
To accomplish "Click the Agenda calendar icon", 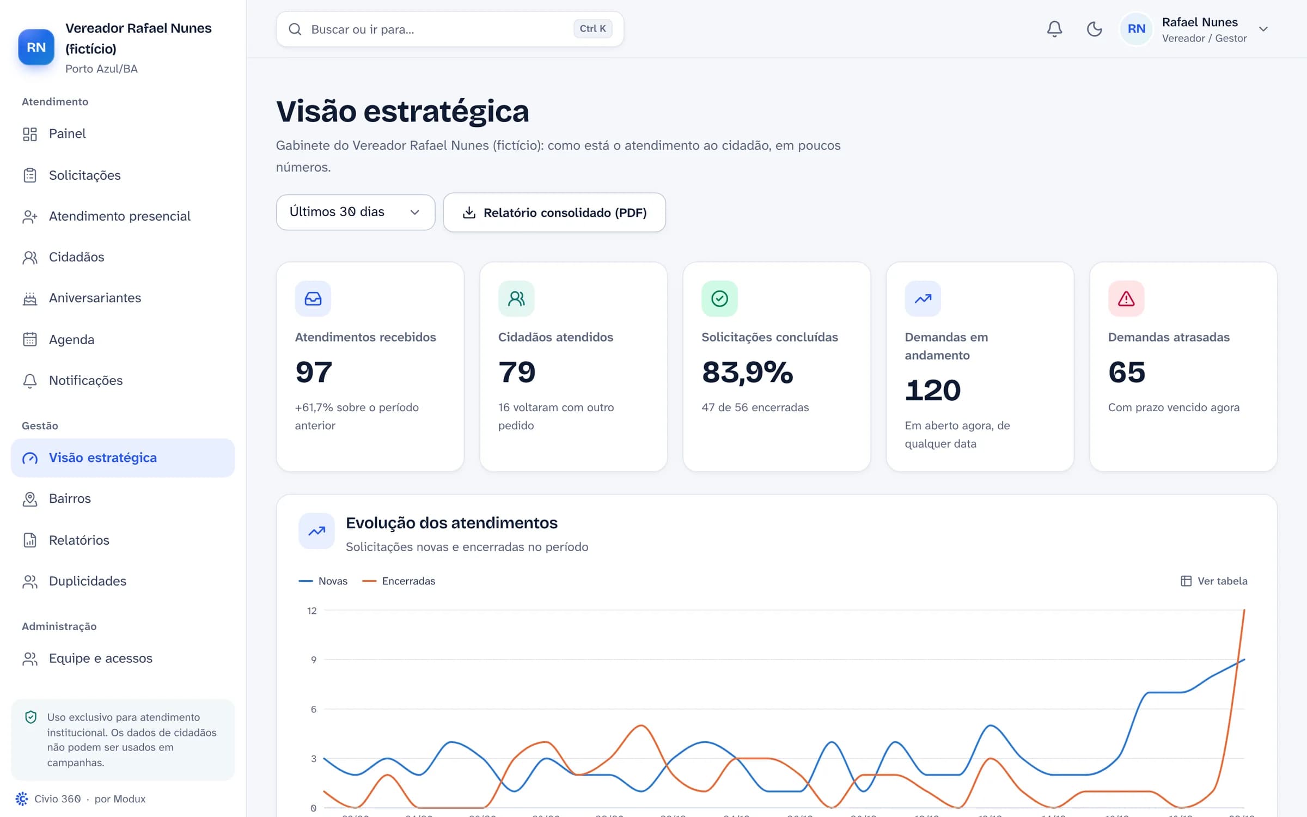I will [30, 339].
